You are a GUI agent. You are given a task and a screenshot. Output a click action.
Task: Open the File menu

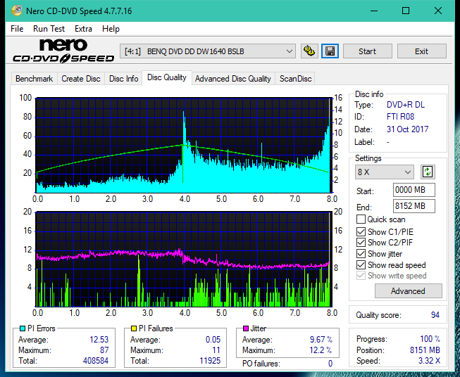coord(17,29)
